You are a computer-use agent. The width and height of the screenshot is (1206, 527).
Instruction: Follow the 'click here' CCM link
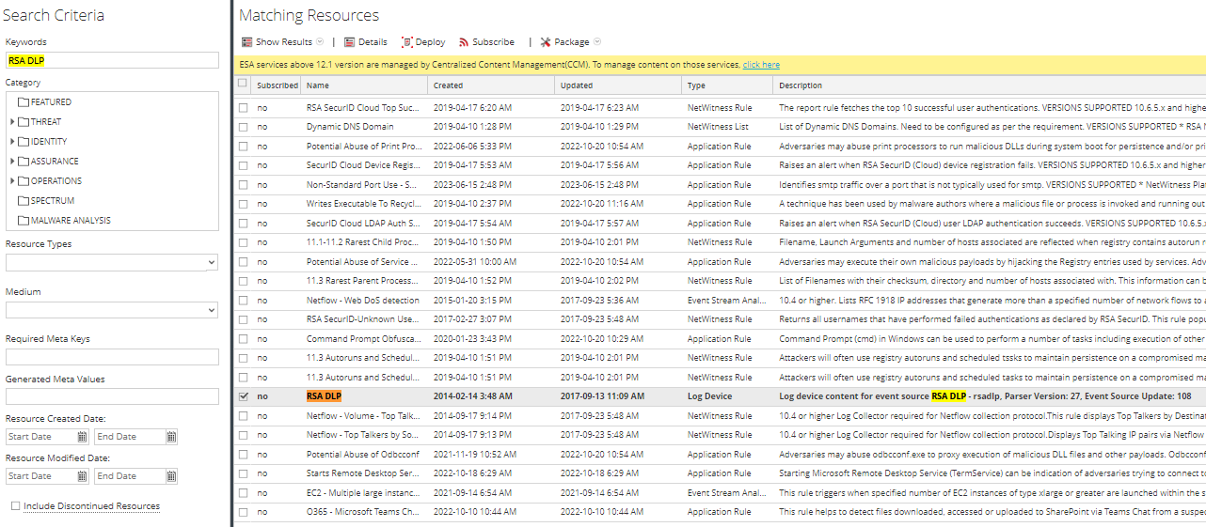[x=761, y=65]
